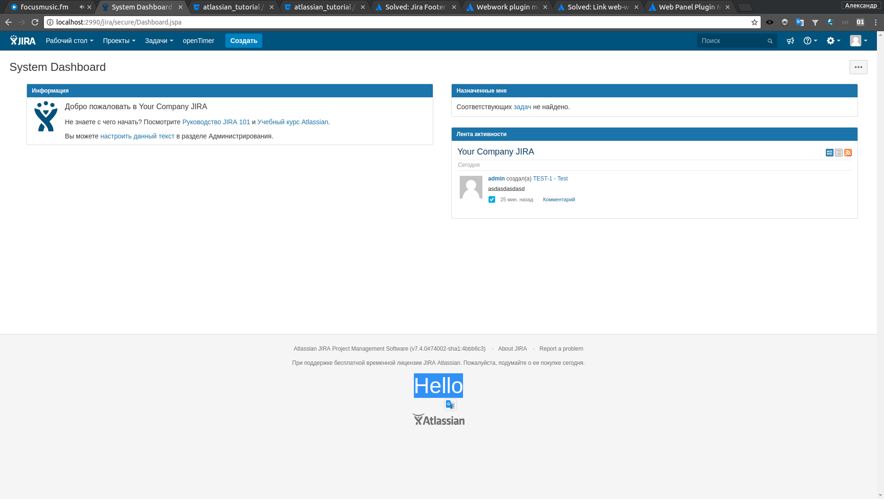Click the Jira figure logo in Информация panel
This screenshot has width=884, height=499.
coord(46,116)
